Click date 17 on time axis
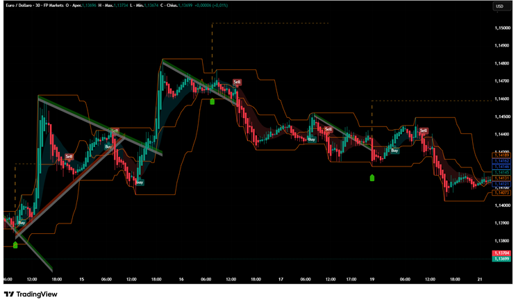The image size is (516, 304). (x=281, y=279)
